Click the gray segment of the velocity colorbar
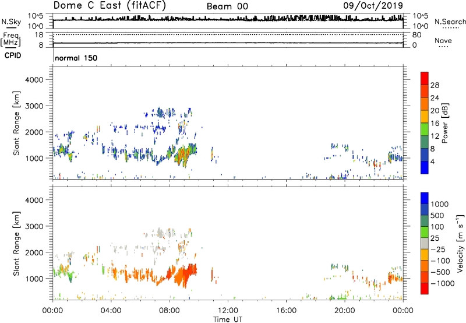Viewport: 466px width, 323px height. point(425,244)
